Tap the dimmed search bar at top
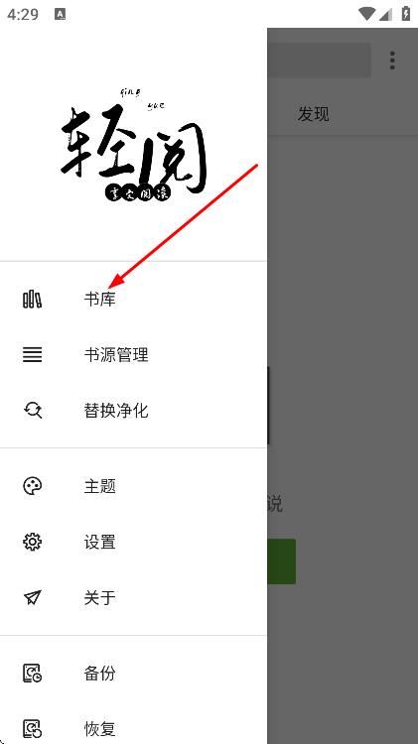The width and height of the screenshot is (418, 744). pos(319,61)
